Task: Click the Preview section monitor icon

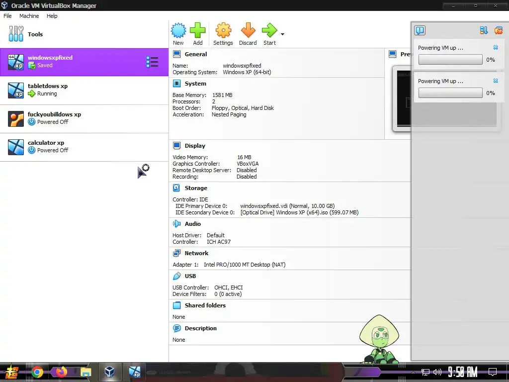Action: [x=393, y=54]
